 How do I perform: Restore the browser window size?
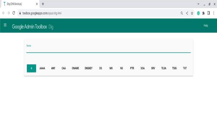210,4
